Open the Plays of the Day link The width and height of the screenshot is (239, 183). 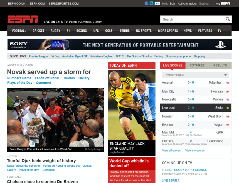click(20, 83)
